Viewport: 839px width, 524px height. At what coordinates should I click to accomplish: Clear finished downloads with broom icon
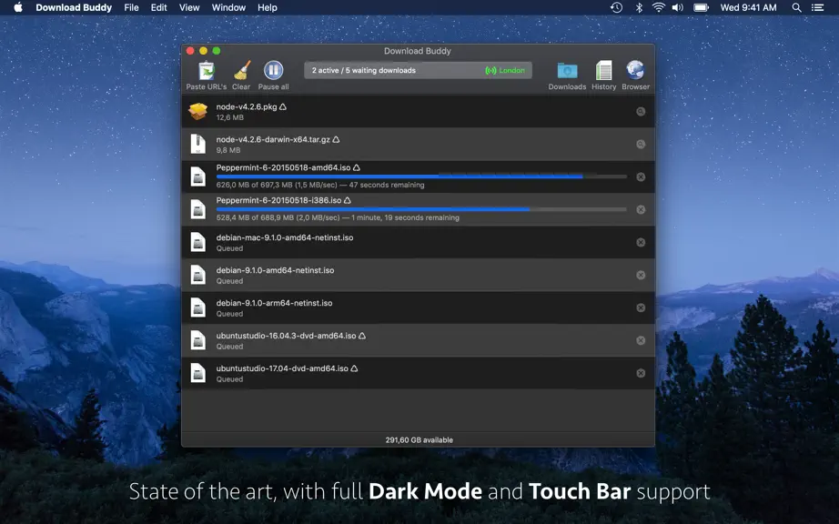coord(241,76)
